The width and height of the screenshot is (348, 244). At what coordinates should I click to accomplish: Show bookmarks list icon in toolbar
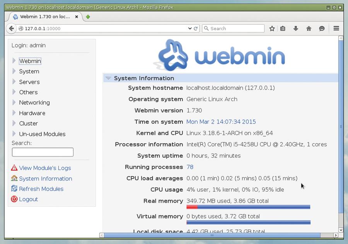pos(283,28)
